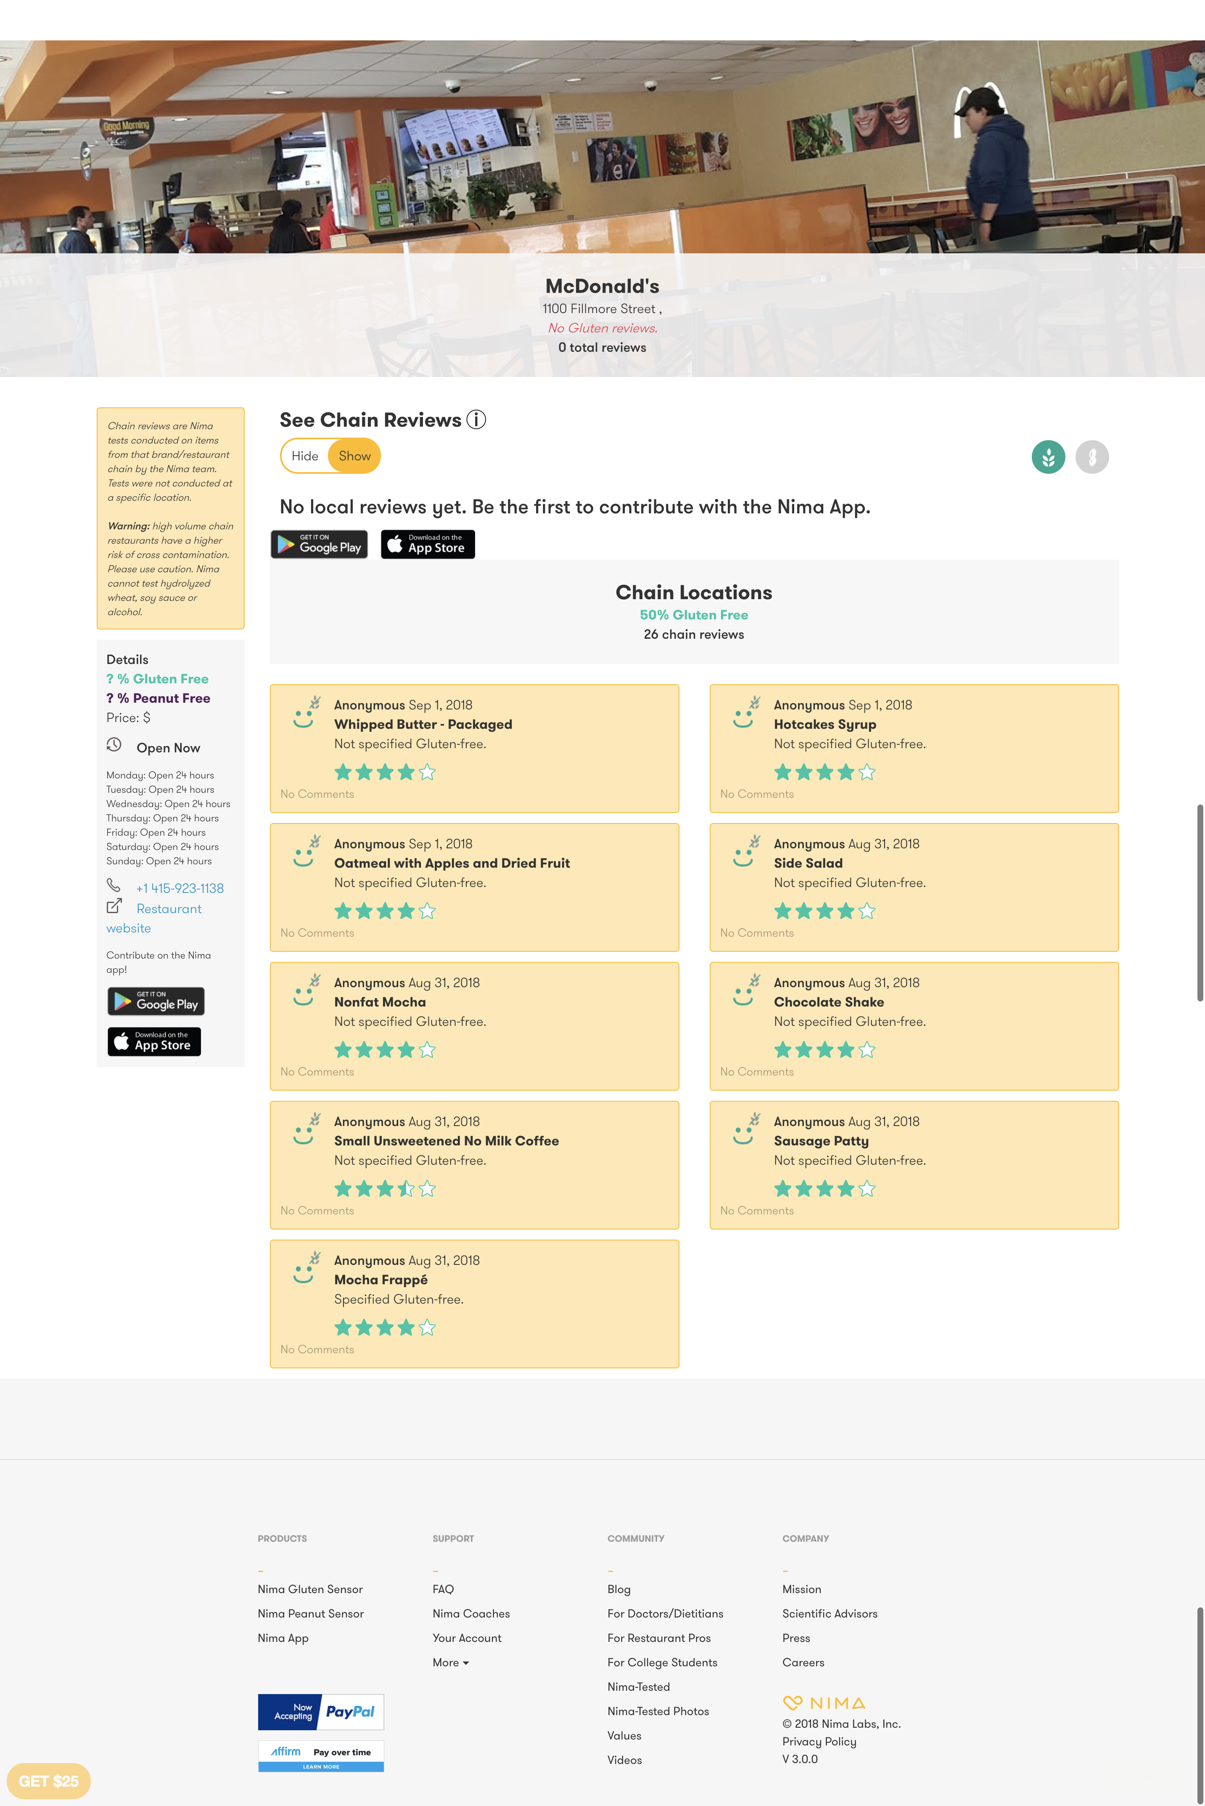The height and width of the screenshot is (1806, 1205).
Task: Open the Mission footer link
Action: 801,1589
